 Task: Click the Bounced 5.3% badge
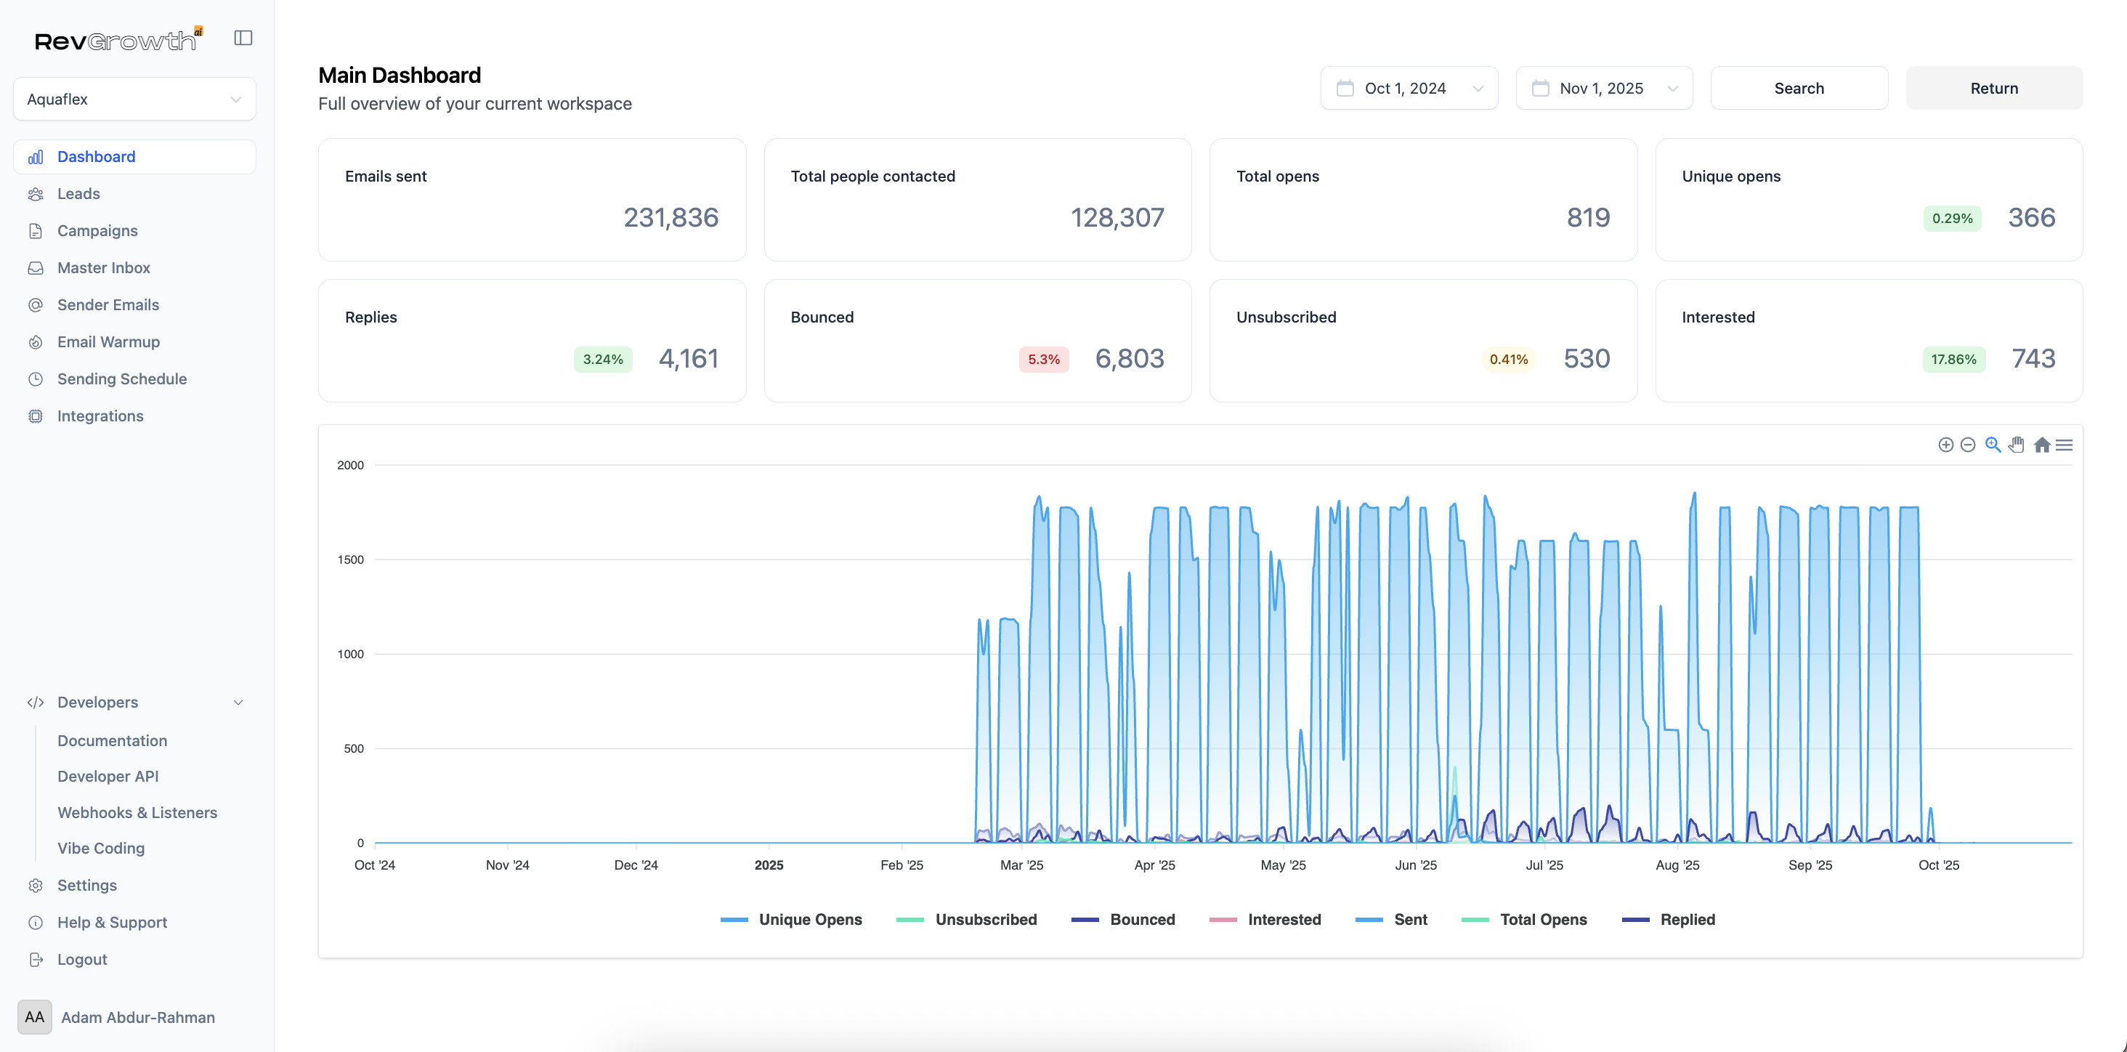[x=1044, y=360]
